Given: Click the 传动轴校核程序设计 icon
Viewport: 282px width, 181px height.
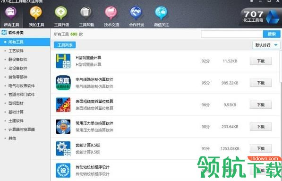Looking at the screenshot, I should 63,171.
